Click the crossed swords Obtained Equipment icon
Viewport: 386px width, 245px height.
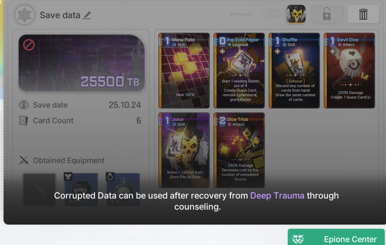click(x=24, y=160)
